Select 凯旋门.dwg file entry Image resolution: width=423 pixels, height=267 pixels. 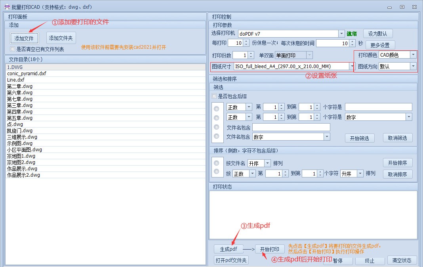[105, 131]
